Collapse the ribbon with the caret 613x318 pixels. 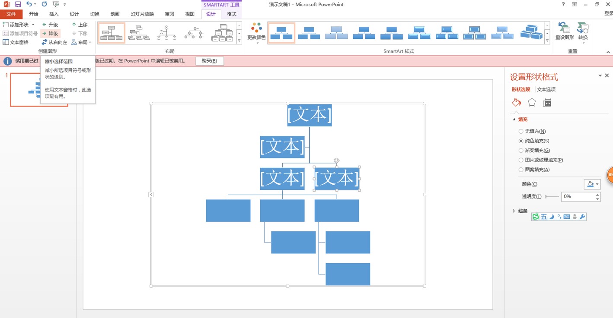(608, 52)
